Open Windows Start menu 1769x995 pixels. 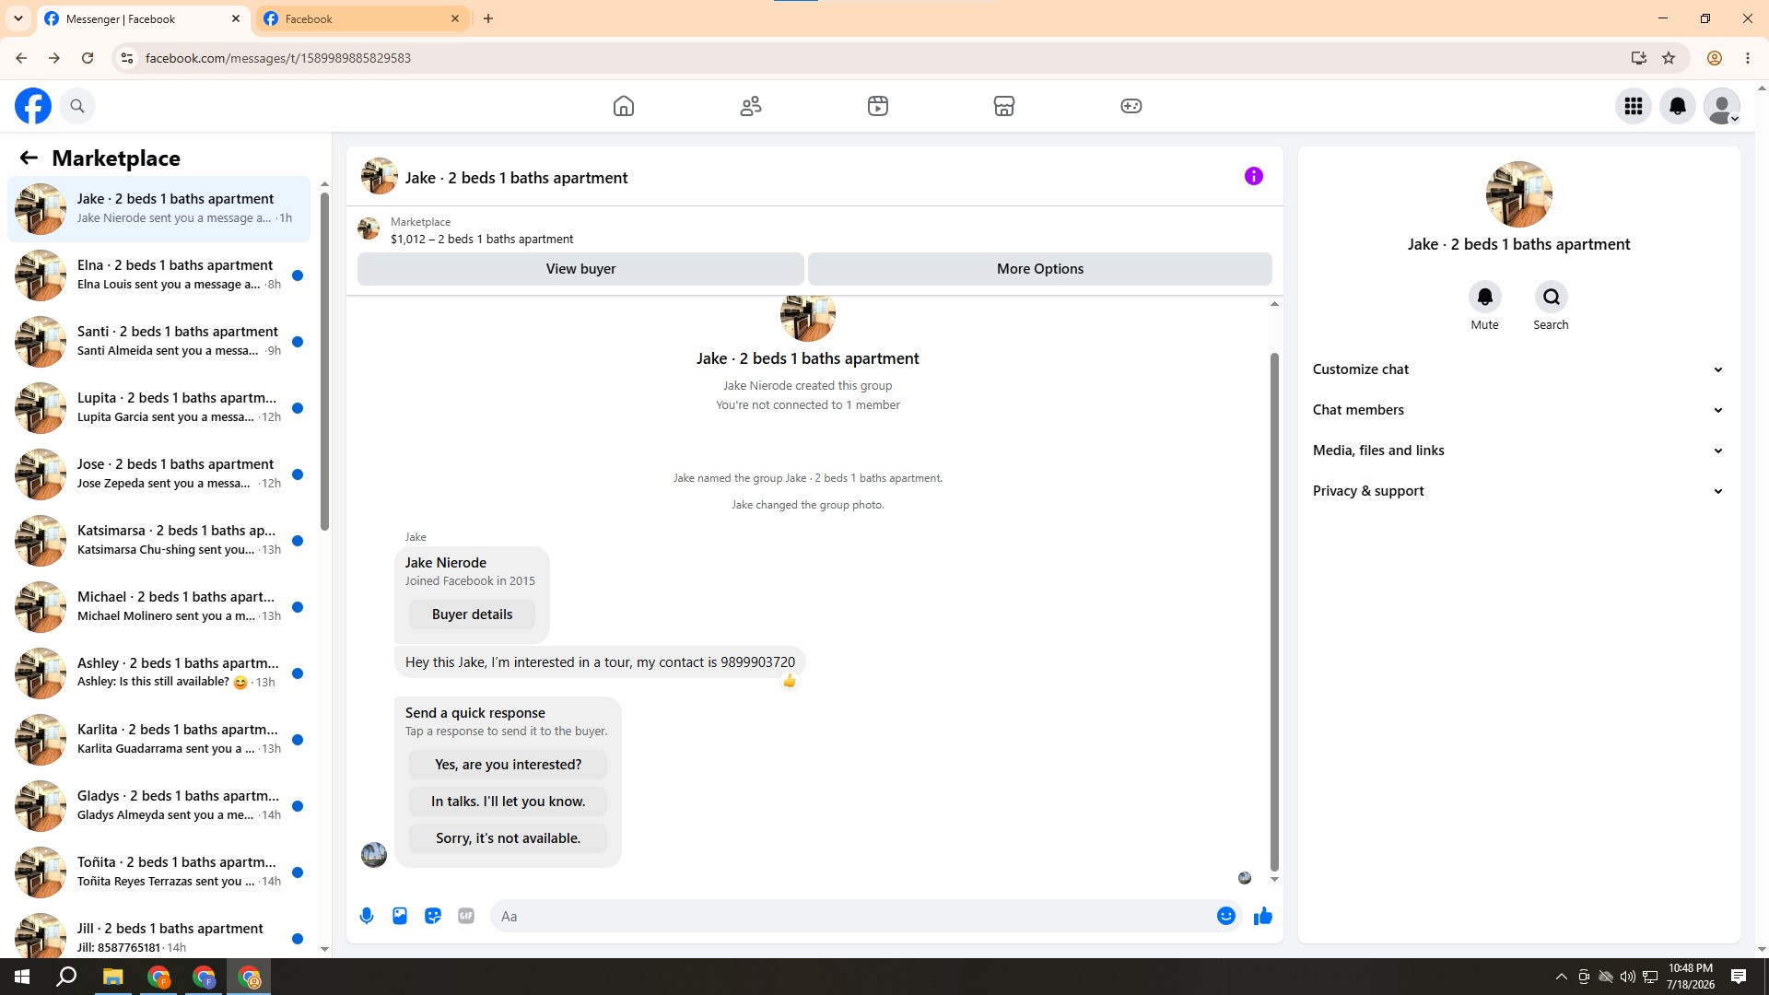tap(22, 977)
